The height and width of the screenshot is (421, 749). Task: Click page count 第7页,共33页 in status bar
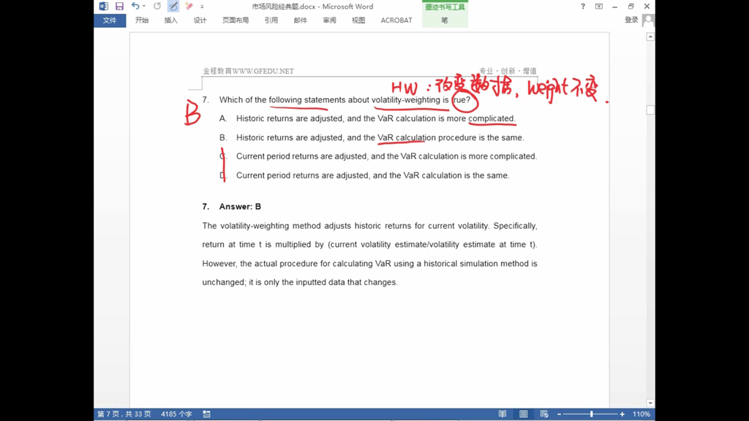tap(124, 414)
